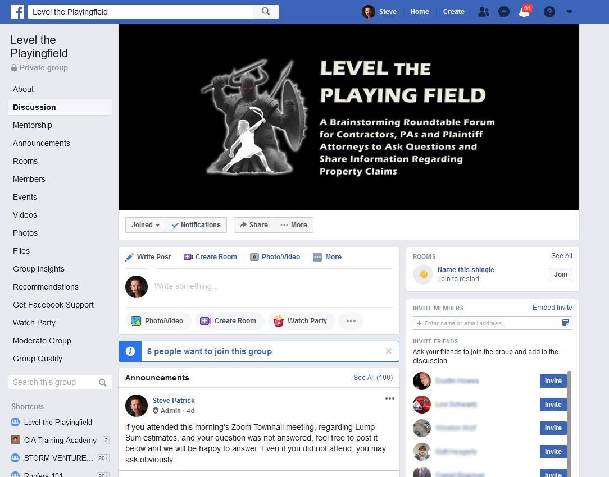Click the group cover photo
This screenshot has height=477, width=609.
coord(349,117)
